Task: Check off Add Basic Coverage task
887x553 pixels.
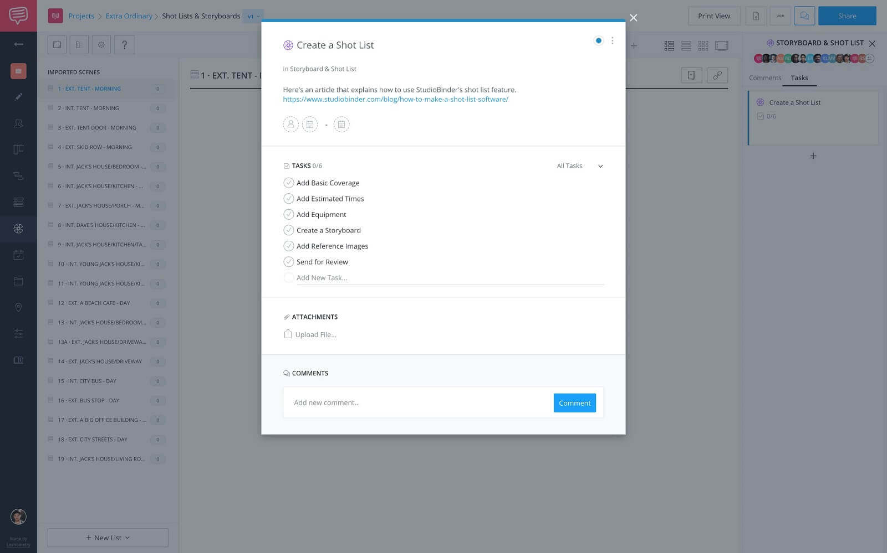Action: click(288, 183)
